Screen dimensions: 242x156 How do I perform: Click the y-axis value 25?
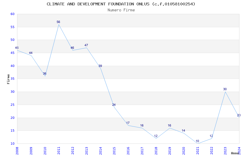point(13,105)
